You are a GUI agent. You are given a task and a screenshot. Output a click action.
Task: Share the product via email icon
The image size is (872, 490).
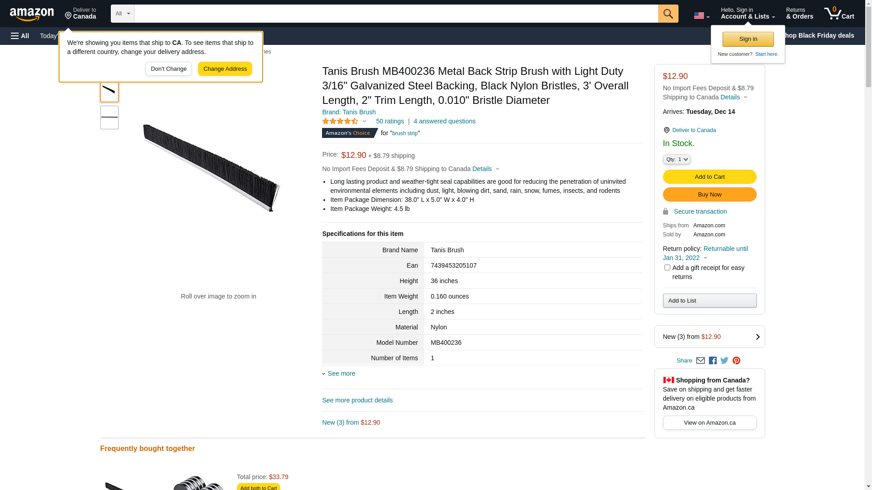click(700, 361)
